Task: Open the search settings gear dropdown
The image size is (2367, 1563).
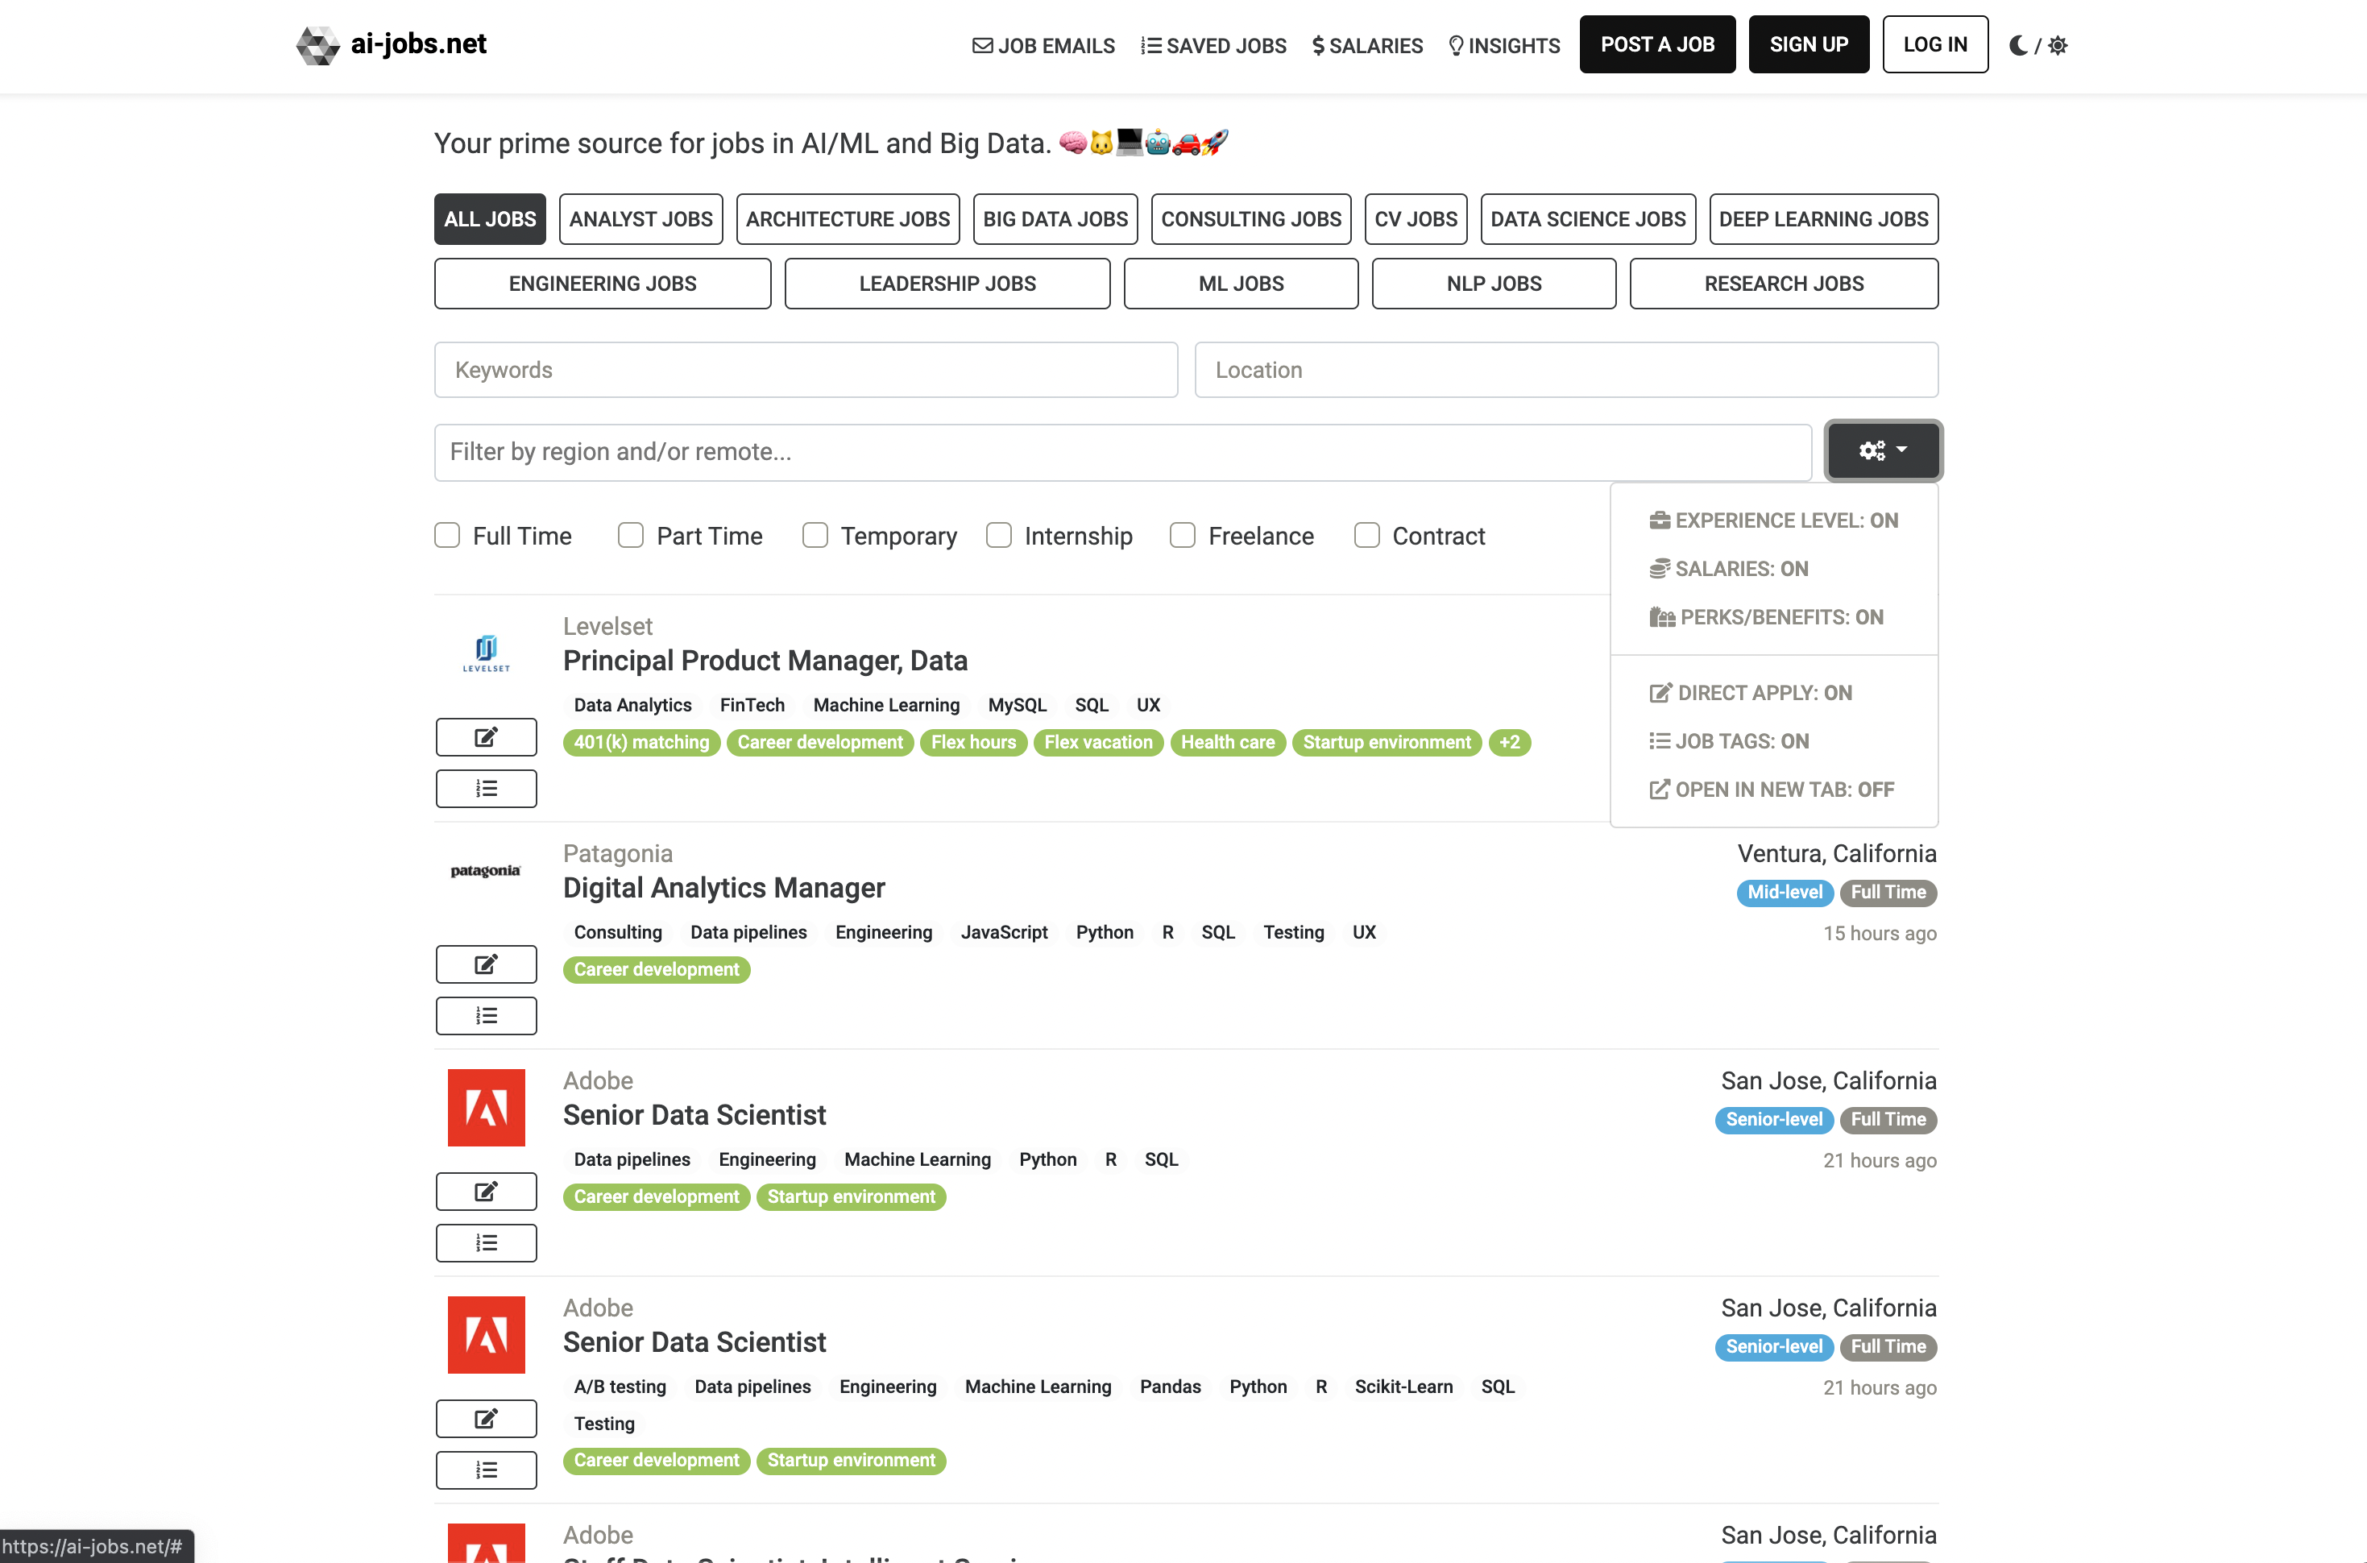Action: click(x=1883, y=450)
